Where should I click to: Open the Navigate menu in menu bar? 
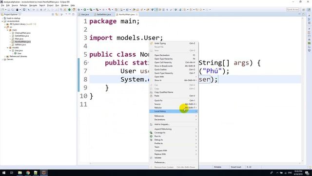(33, 5)
